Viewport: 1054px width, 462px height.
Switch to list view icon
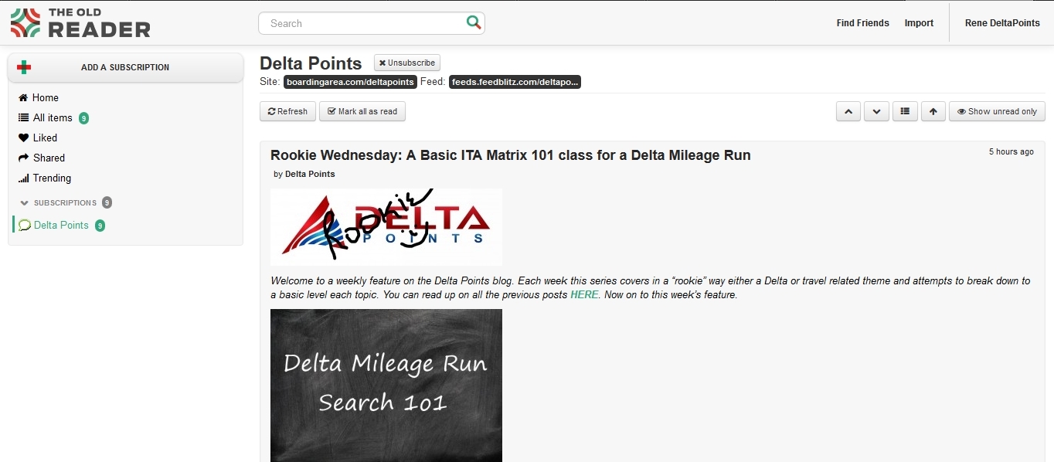(x=904, y=111)
